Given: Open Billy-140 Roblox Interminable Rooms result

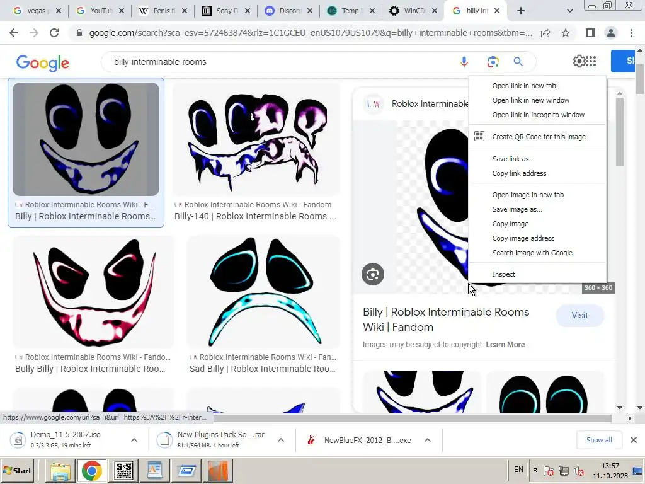Looking at the screenshot, I should coord(255,216).
